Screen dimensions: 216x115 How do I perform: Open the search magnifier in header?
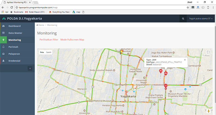pos(183,19)
